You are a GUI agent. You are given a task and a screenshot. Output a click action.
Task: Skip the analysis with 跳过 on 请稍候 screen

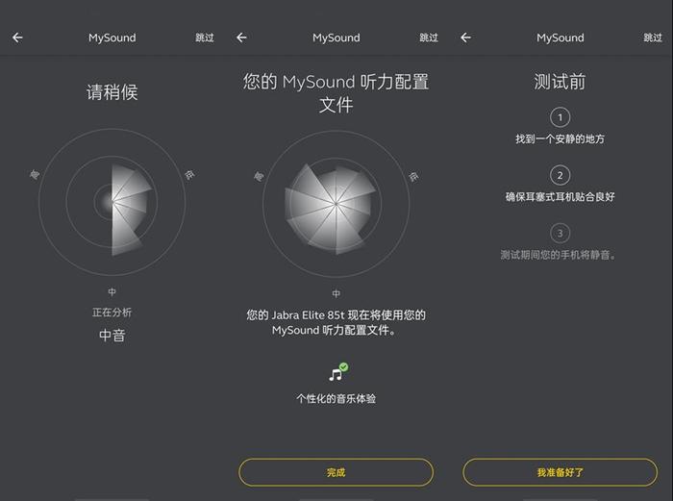[204, 38]
